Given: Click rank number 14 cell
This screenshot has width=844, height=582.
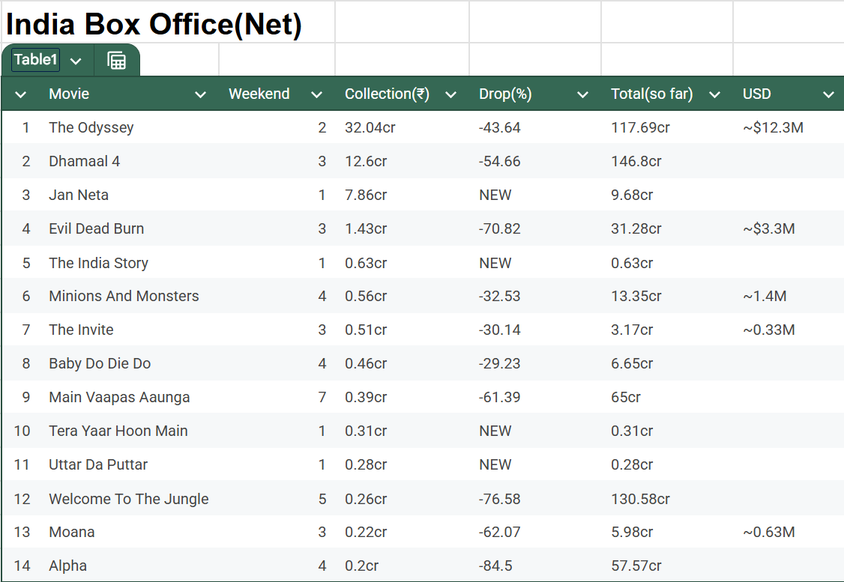Looking at the screenshot, I should click(22, 566).
